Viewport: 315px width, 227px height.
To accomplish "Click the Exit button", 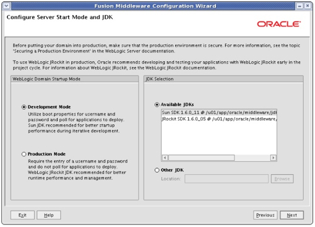I will pos(23,215).
